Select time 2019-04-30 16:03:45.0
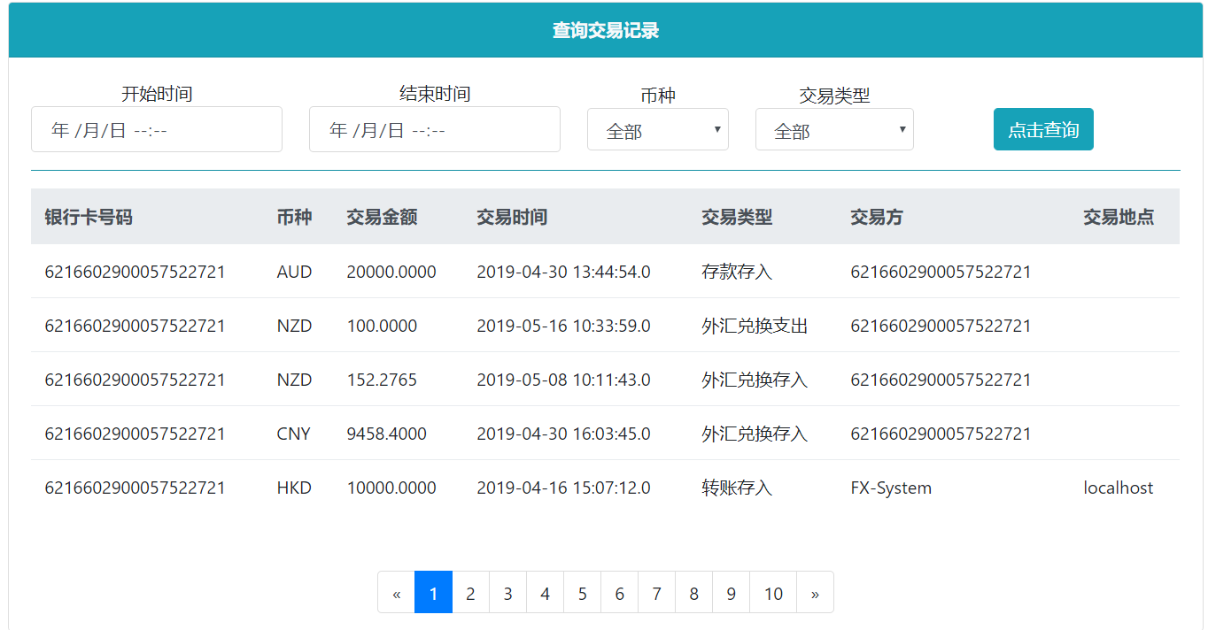Image resolution: width=1208 pixels, height=630 pixels. click(x=563, y=434)
